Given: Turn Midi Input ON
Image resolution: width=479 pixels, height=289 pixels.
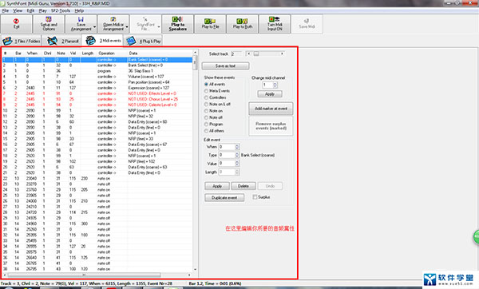Looking at the screenshot, I should (275, 23).
